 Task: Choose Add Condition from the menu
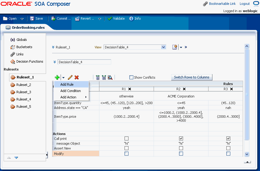tap(71, 91)
